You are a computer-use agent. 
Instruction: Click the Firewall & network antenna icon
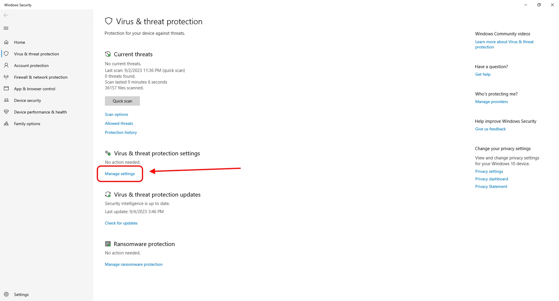tap(6, 77)
